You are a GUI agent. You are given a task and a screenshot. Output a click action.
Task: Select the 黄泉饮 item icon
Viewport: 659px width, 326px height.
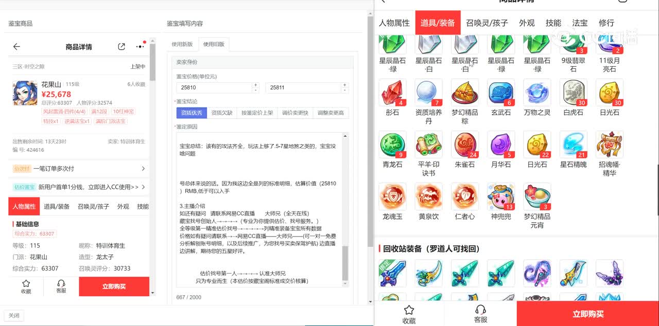[428, 196]
